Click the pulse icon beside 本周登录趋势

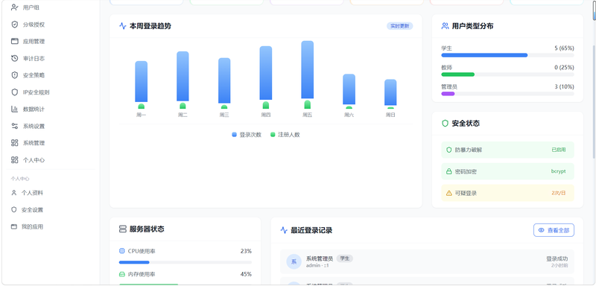122,26
